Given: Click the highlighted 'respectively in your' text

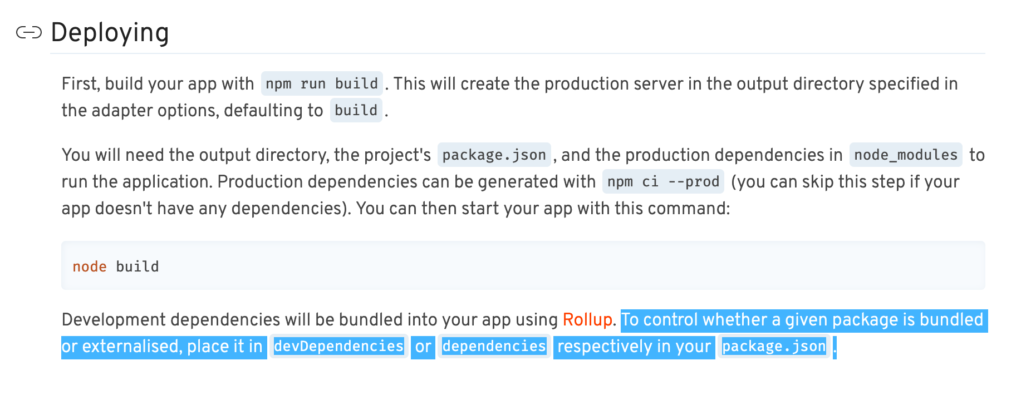Looking at the screenshot, I should 634,347.
